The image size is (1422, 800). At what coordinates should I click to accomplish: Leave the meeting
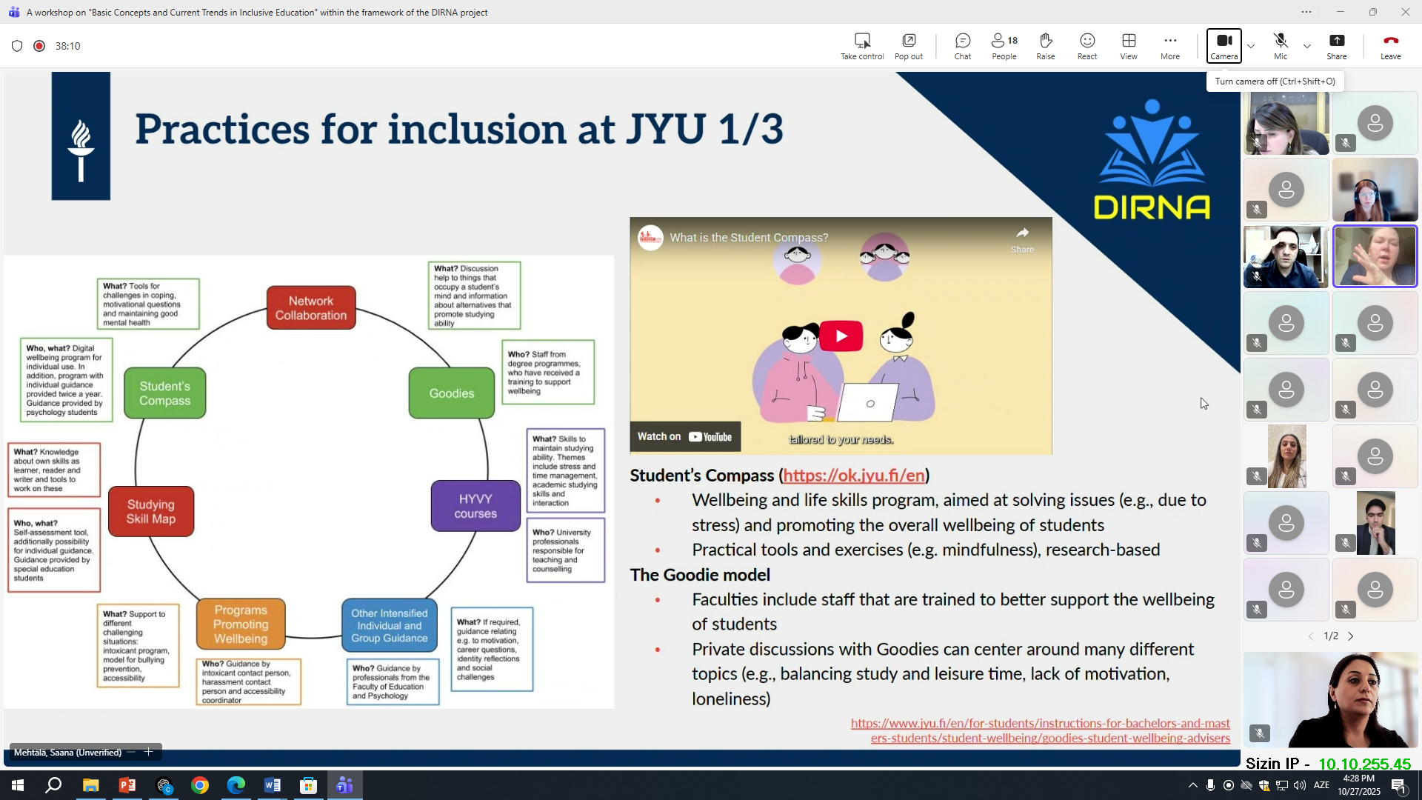[x=1390, y=46]
